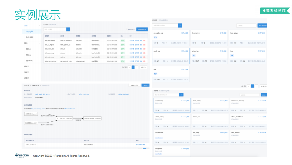
Task: Click serving data icon on user_serving card
Action: (182, 101)
